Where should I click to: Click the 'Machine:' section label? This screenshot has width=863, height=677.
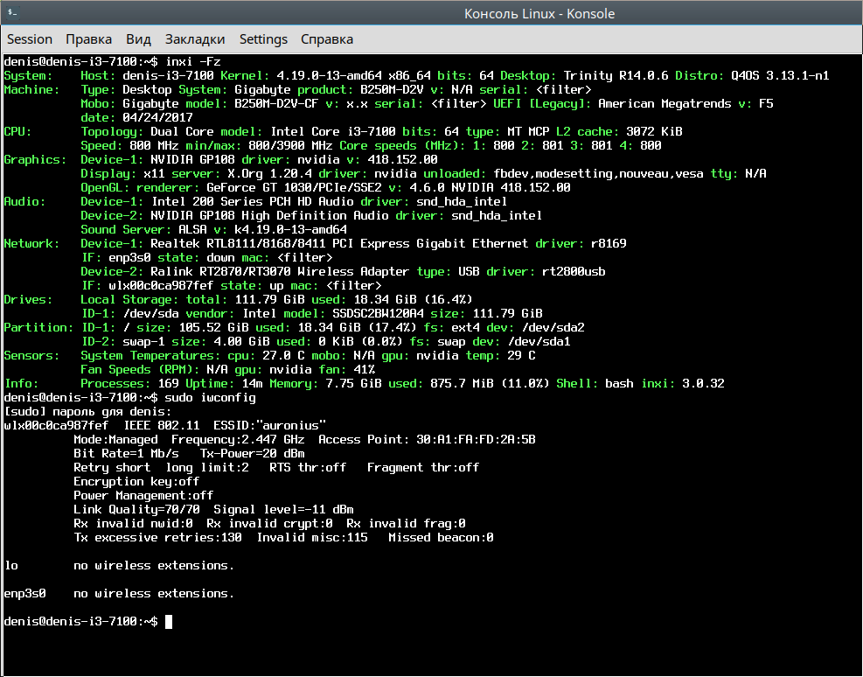[x=31, y=90]
